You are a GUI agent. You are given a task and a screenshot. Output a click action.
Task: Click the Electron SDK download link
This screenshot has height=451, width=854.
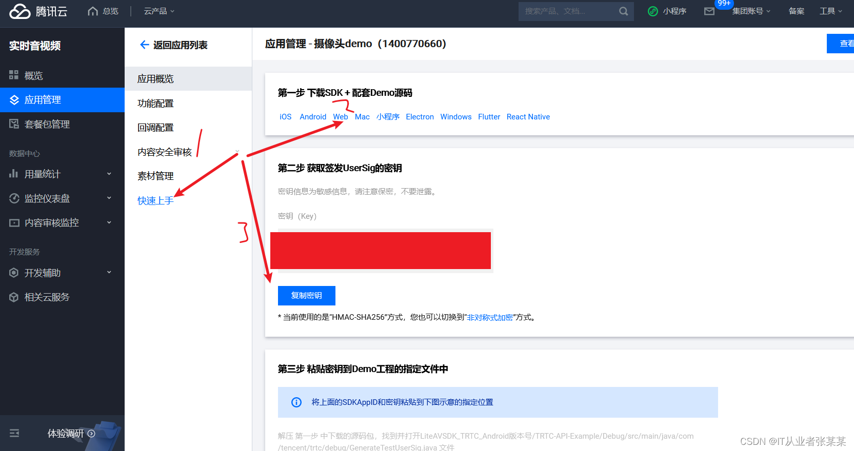point(420,117)
